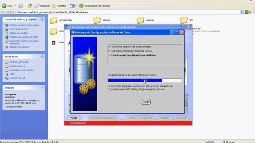Click the Instalar button in installer
Image resolution: width=255 pixels, height=143 pixels.
(x=165, y=118)
